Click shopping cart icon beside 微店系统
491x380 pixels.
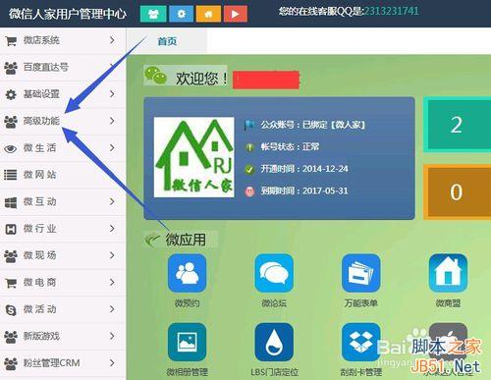pos(11,41)
